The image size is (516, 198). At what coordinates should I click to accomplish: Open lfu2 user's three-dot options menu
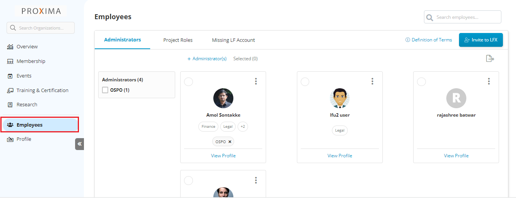tap(372, 81)
